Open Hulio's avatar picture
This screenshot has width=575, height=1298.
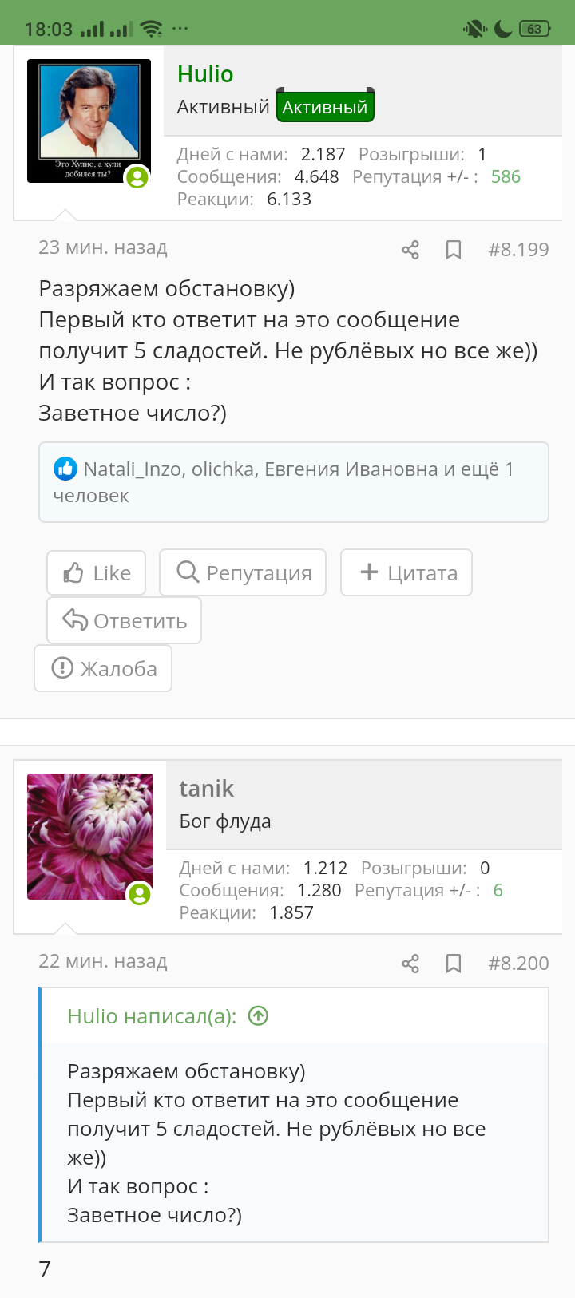tap(89, 121)
